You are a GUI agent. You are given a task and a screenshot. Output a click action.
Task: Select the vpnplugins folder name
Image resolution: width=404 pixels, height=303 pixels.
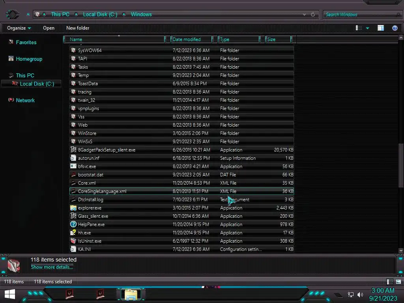coord(88,108)
